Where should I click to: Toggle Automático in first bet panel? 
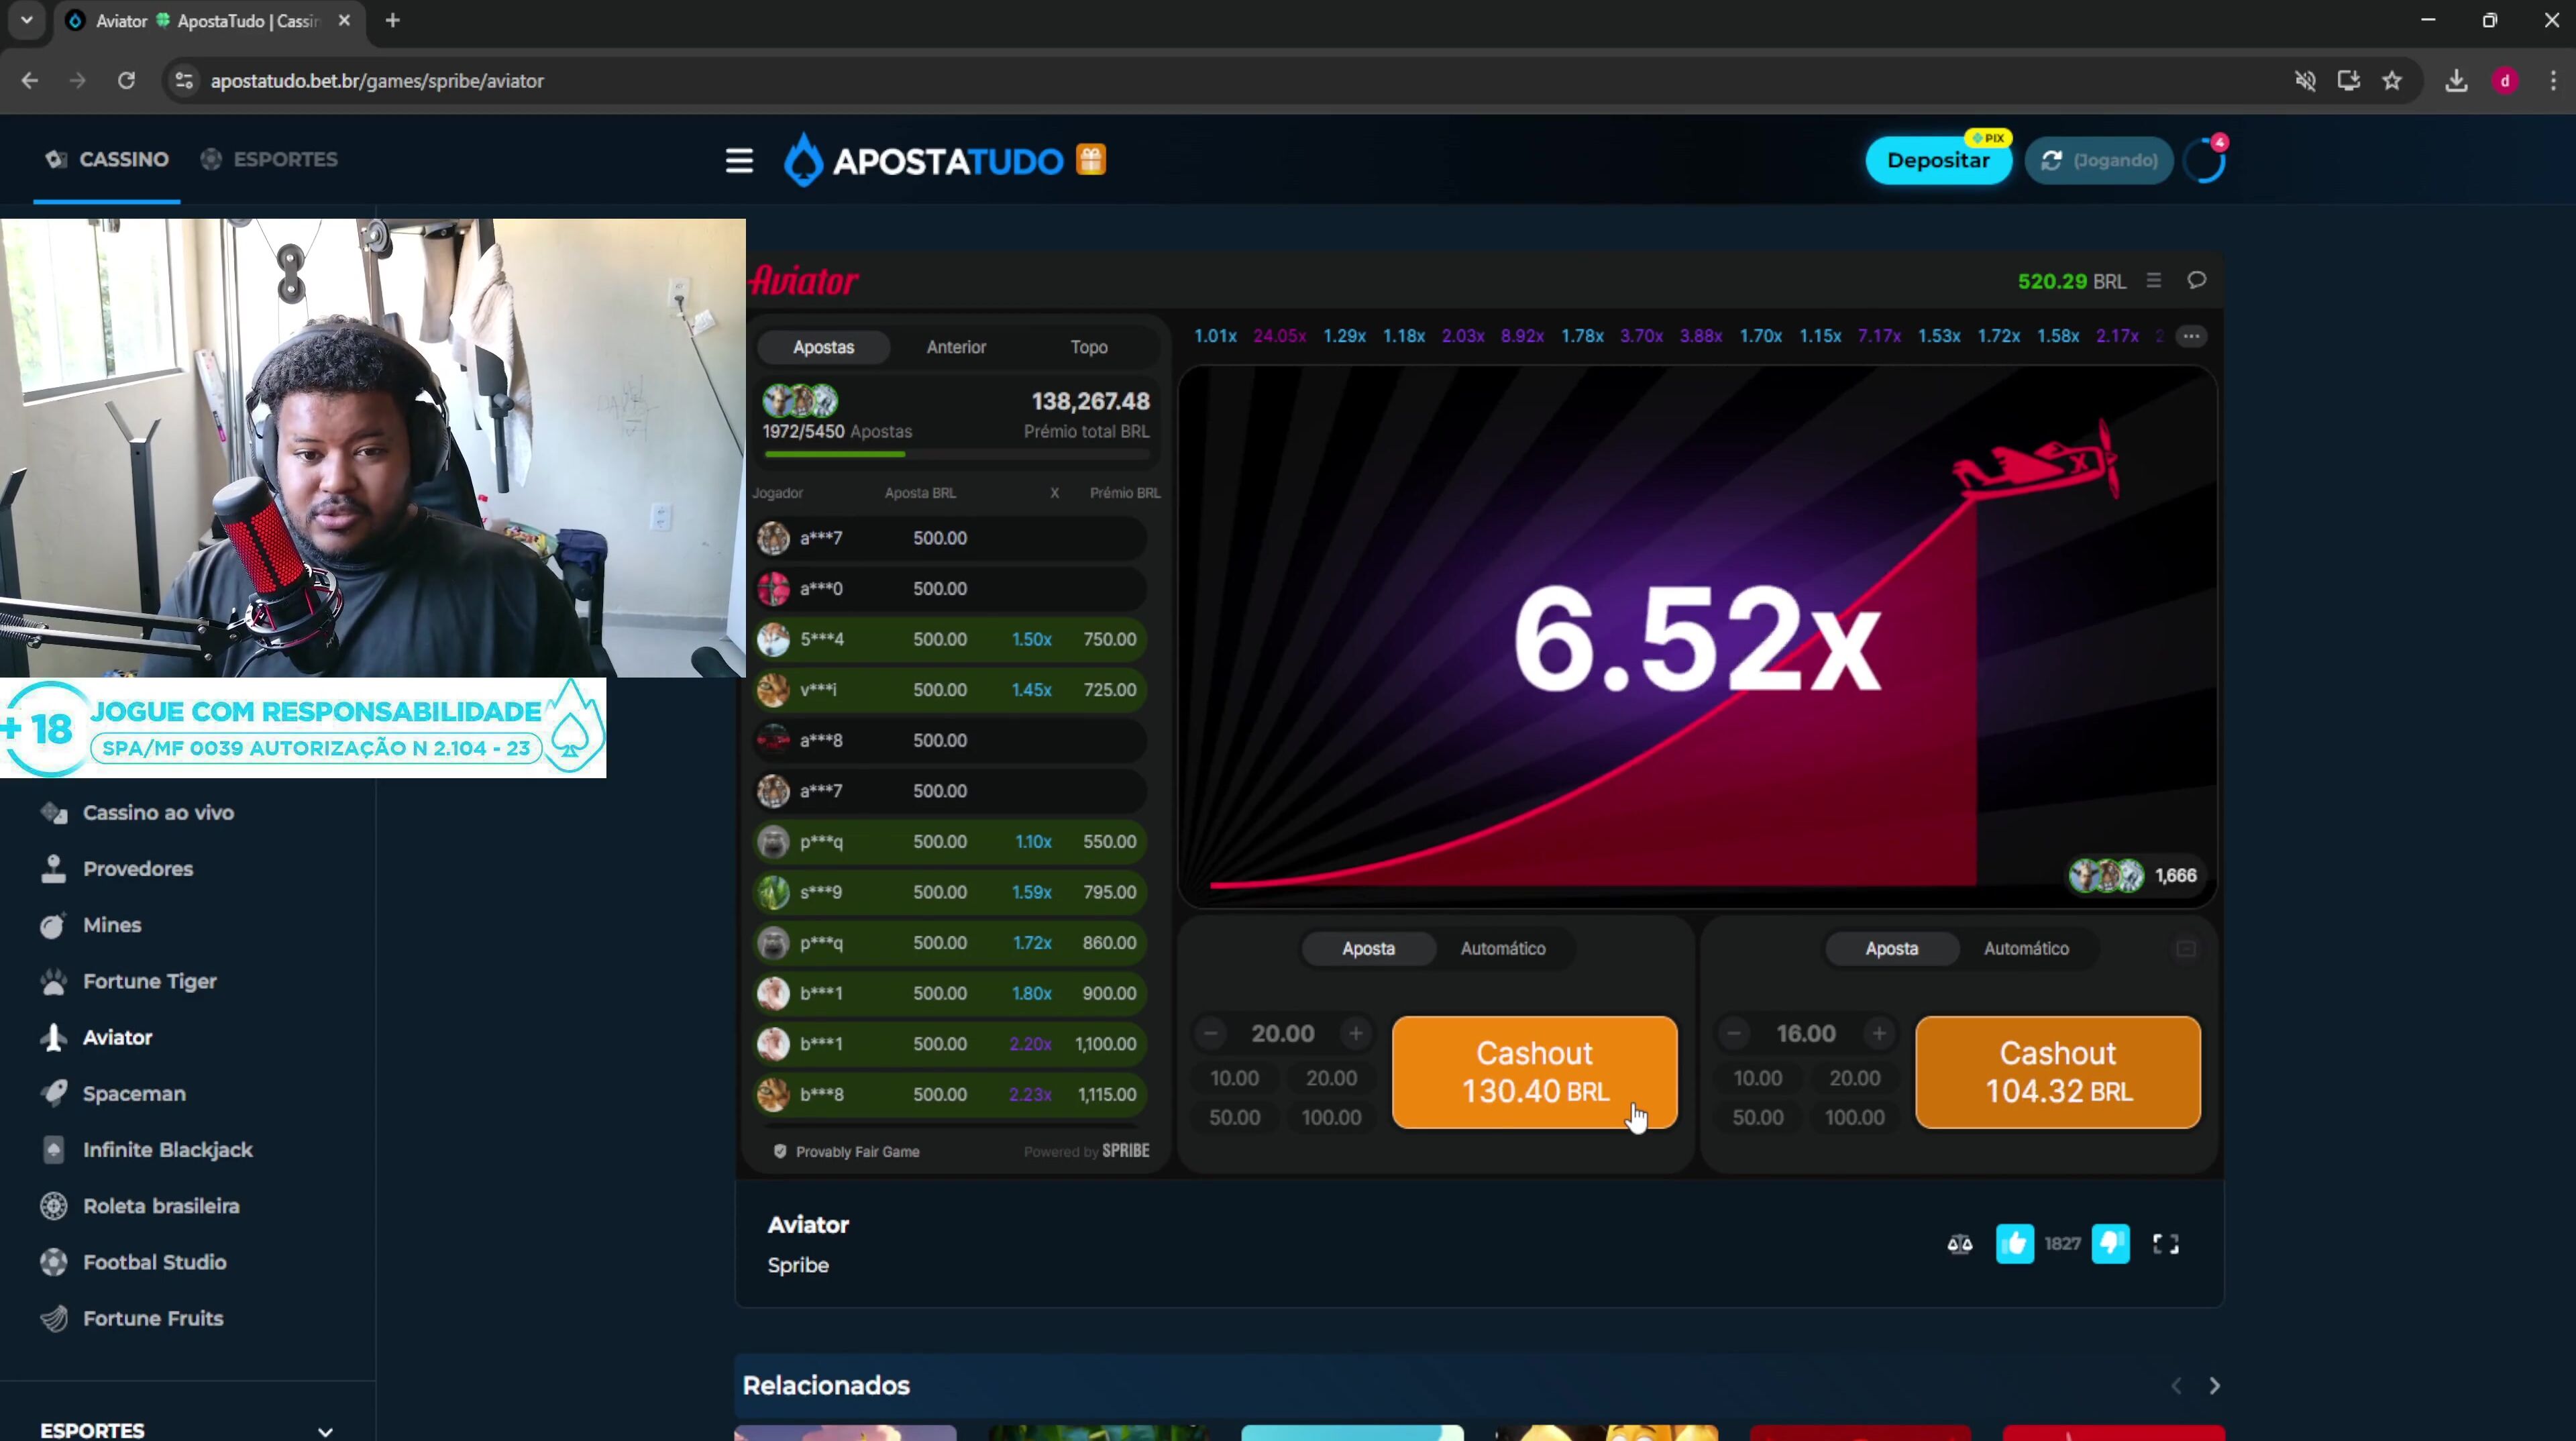click(1503, 948)
